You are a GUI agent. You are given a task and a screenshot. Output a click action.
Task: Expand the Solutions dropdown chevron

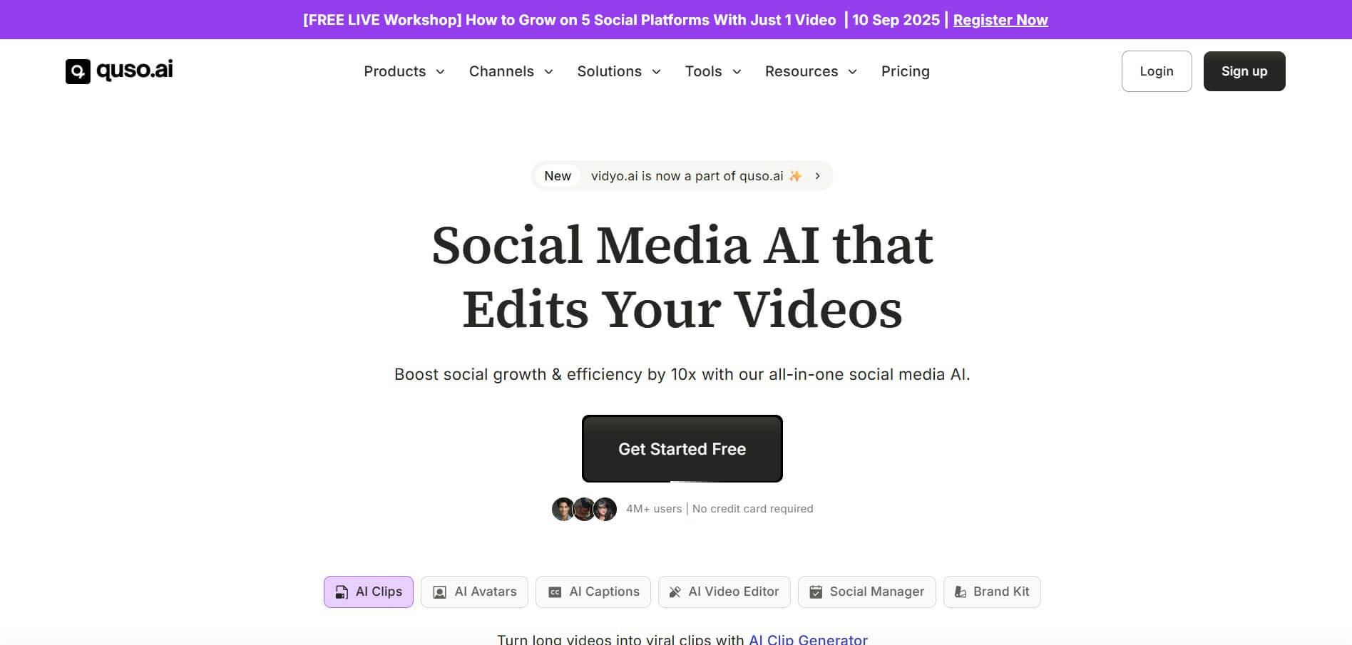click(x=656, y=72)
